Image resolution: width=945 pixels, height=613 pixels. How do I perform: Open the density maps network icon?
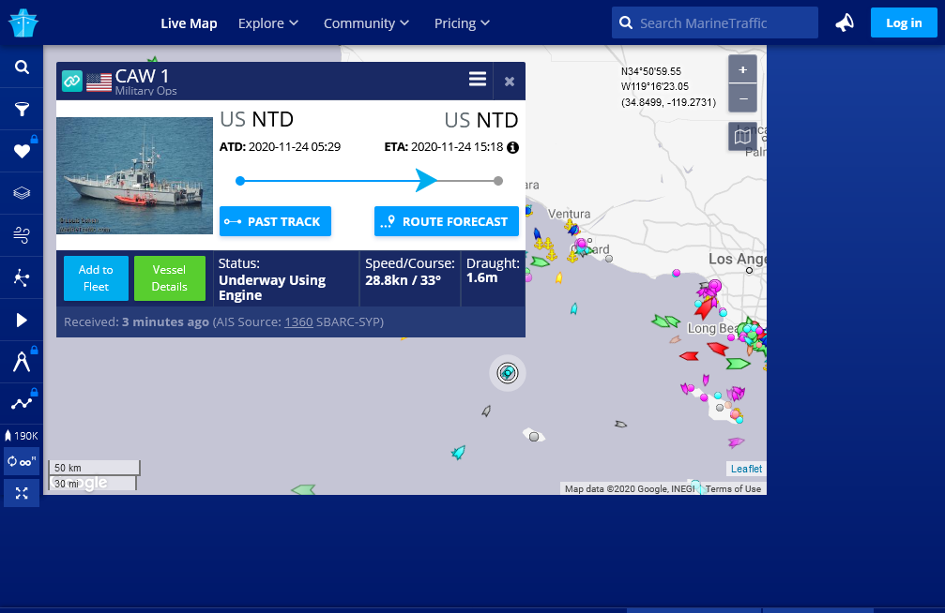coord(22,277)
